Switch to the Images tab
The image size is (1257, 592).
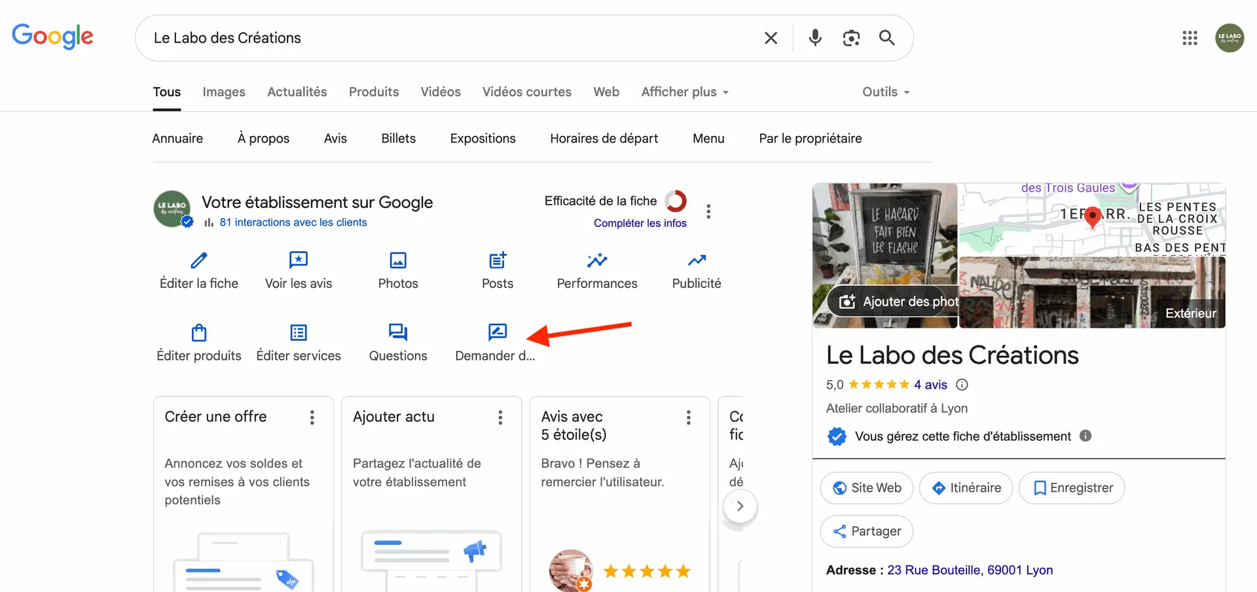tap(224, 92)
